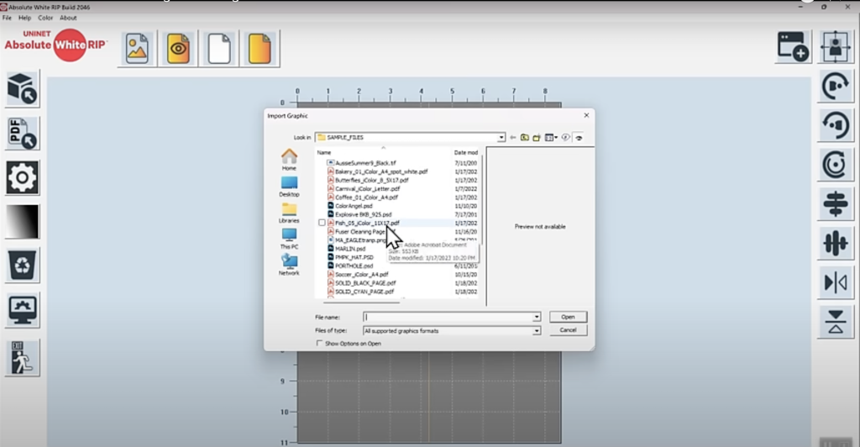The image size is (860, 447).
Task: Toggle the preview eye icon in dialog toolbar
Action: [579, 138]
